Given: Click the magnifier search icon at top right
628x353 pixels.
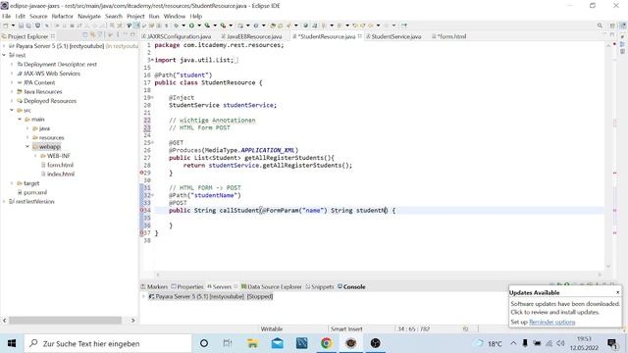Looking at the screenshot, I should point(600,25).
